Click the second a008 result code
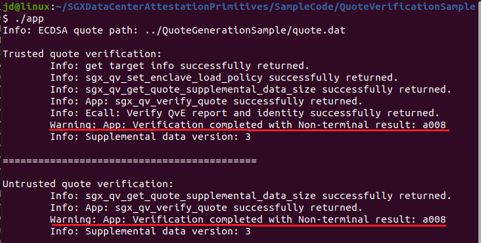This screenshot has width=481, height=243. tap(434, 219)
